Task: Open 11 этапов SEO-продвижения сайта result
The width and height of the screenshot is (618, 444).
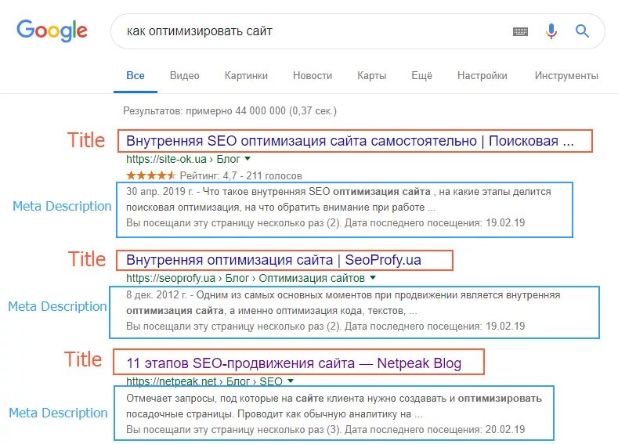Action: 294,363
